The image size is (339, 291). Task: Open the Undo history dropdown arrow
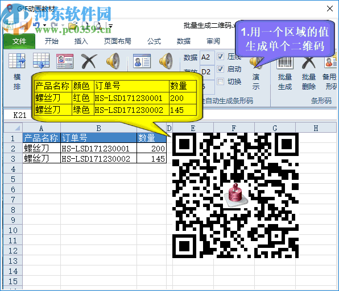[x=45, y=26]
